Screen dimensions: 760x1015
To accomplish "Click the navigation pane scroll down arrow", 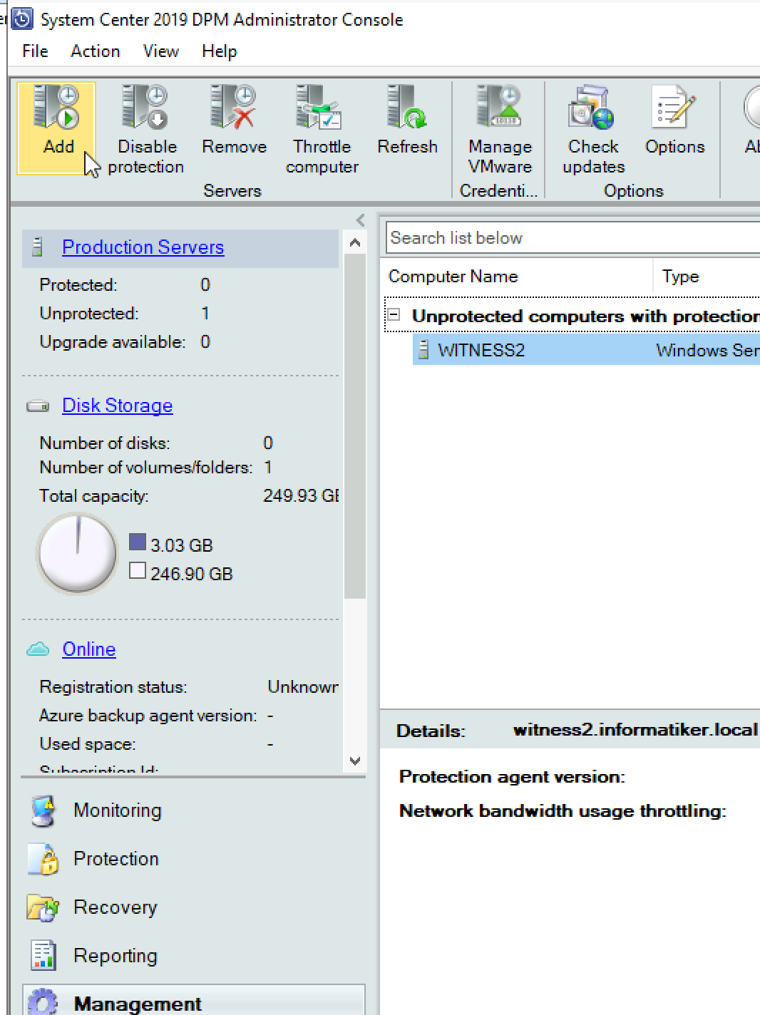I will click(355, 761).
